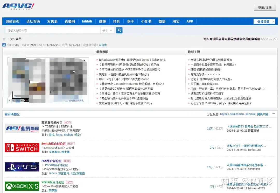Open the 《松鼠遇到枪》 news item

(x=129, y=65)
